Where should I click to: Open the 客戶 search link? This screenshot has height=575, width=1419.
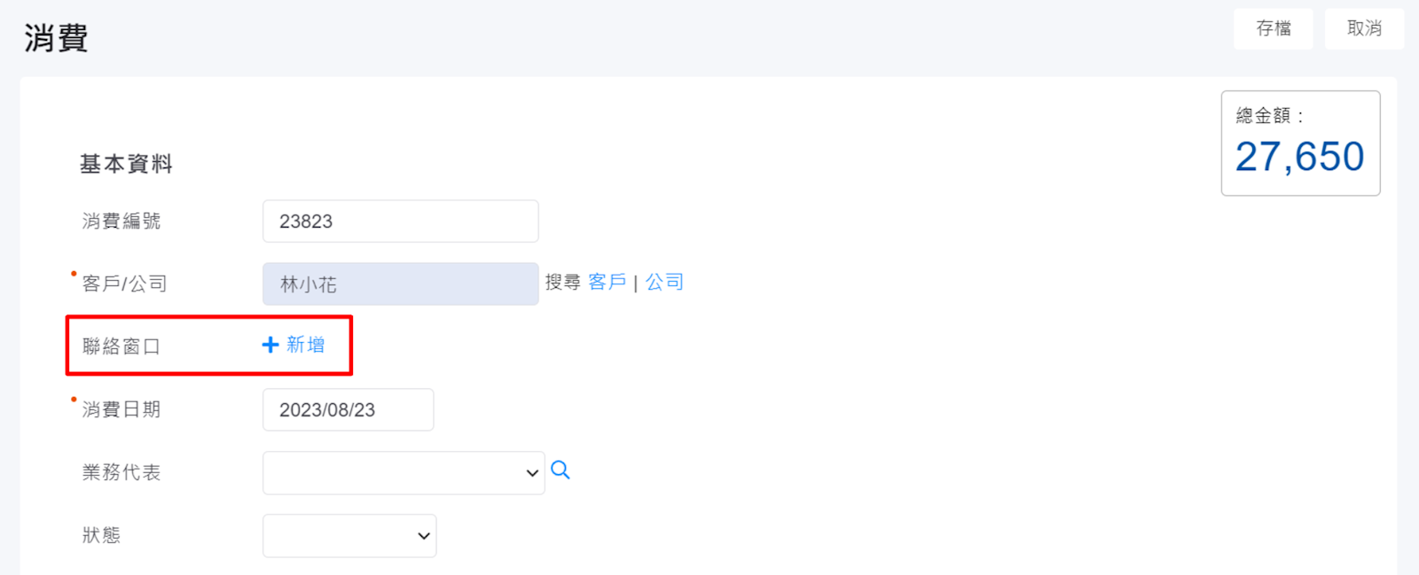click(607, 283)
